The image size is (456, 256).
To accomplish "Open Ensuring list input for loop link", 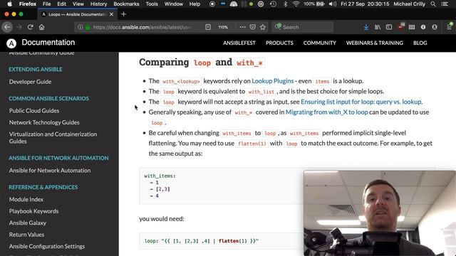I will click(x=361, y=102).
